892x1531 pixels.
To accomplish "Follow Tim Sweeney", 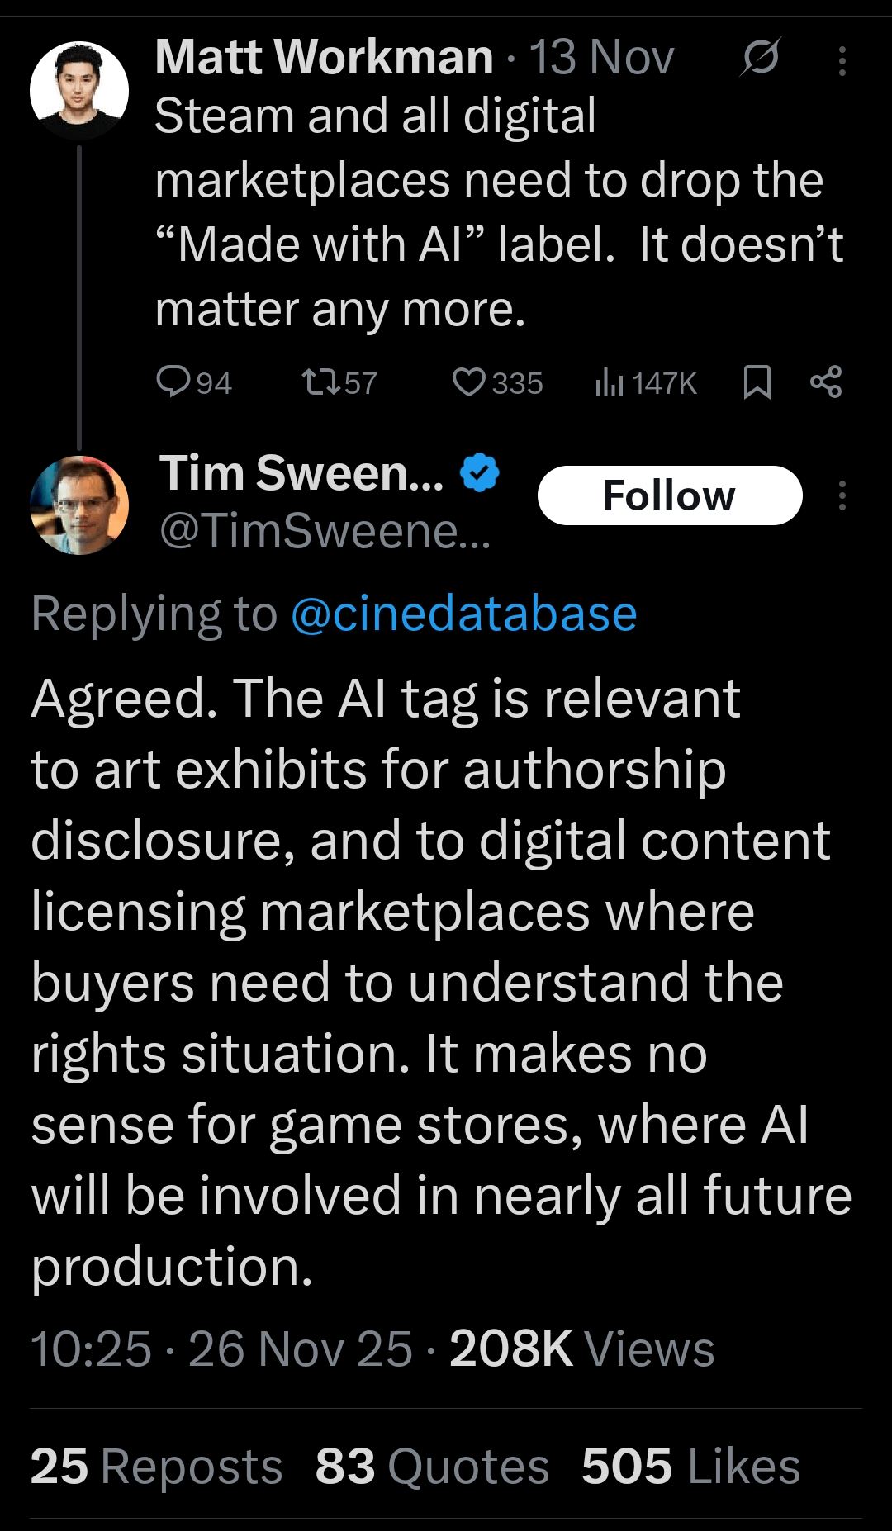I will (669, 495).
